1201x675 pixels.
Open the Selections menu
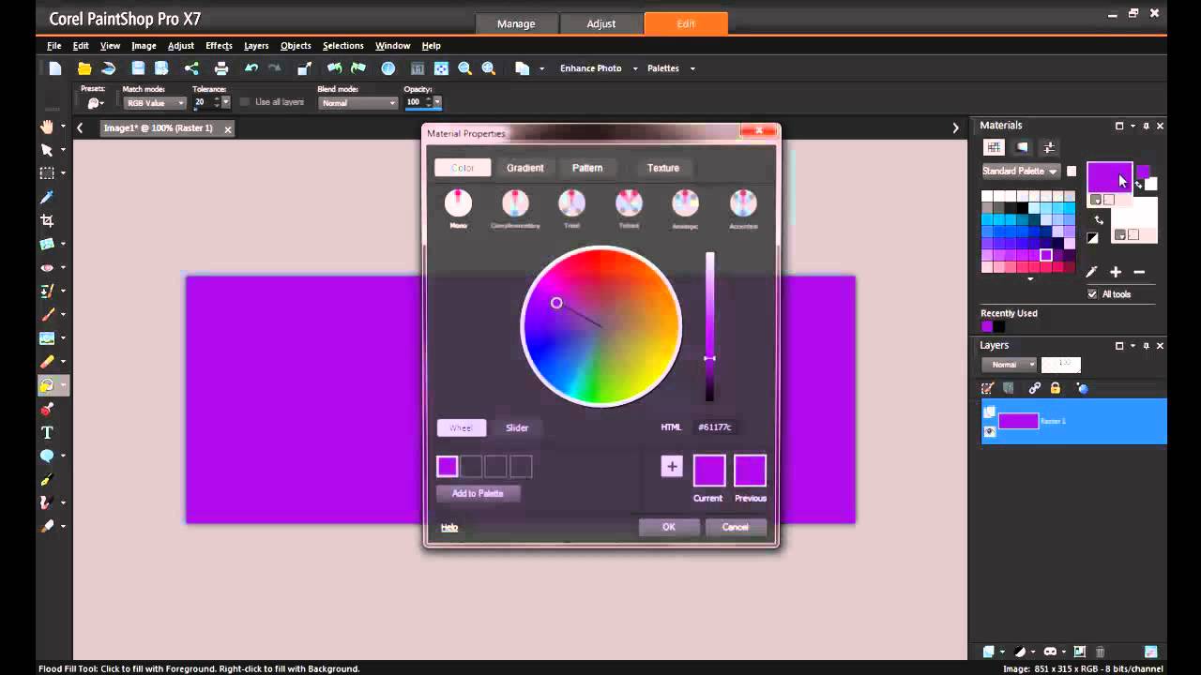(x=343, y=46)
